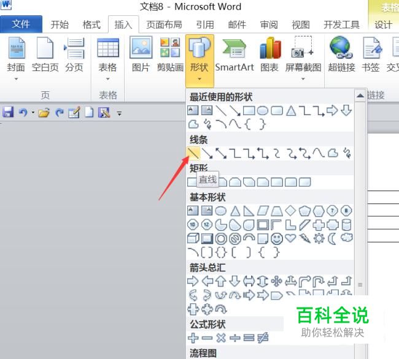The image size is (399, 359).
Task: Switch to the 页面布局 tab
Action: point(164,25)
